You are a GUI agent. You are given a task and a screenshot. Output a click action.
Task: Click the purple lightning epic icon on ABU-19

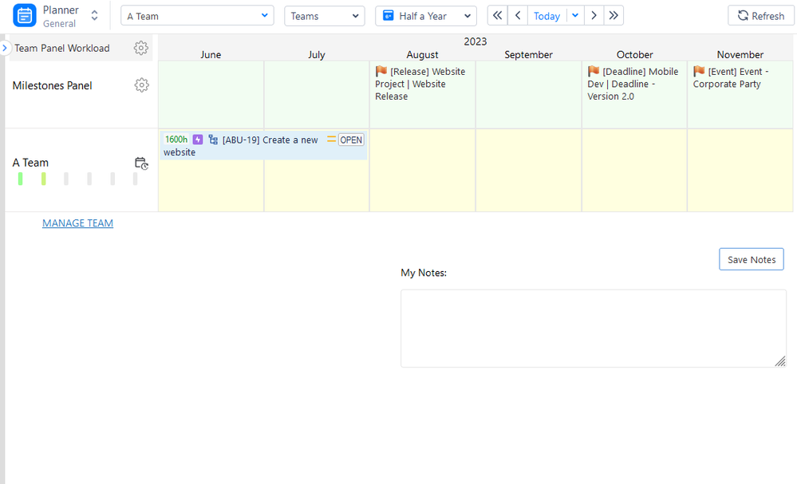198,140
